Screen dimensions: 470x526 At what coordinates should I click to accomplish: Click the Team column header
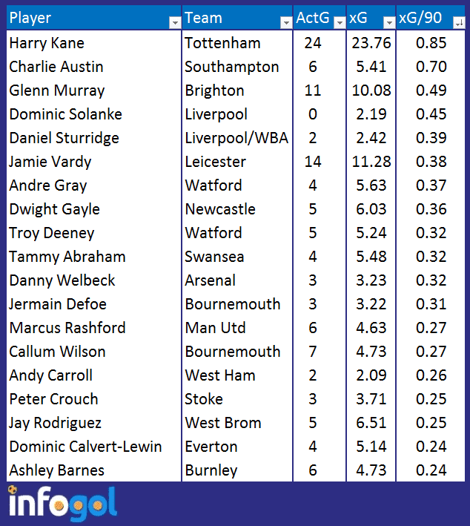[x=237, y=18]
